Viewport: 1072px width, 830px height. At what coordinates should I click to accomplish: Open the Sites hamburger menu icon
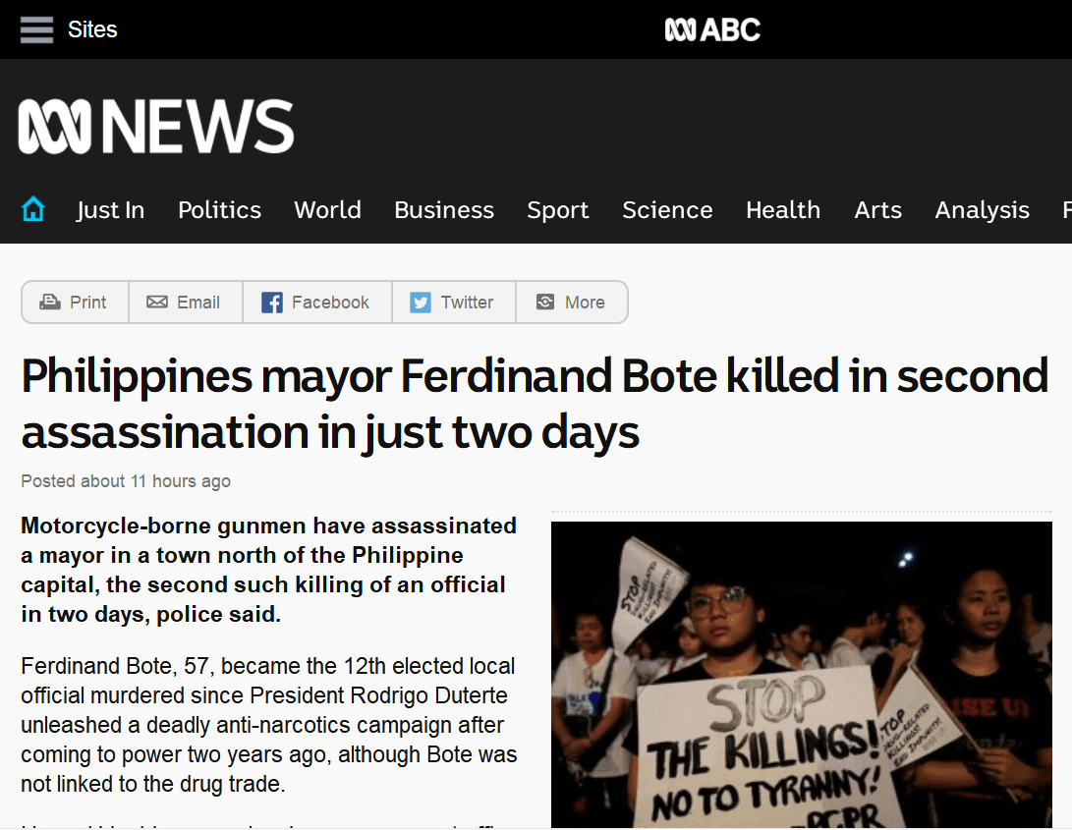[37, 29]
